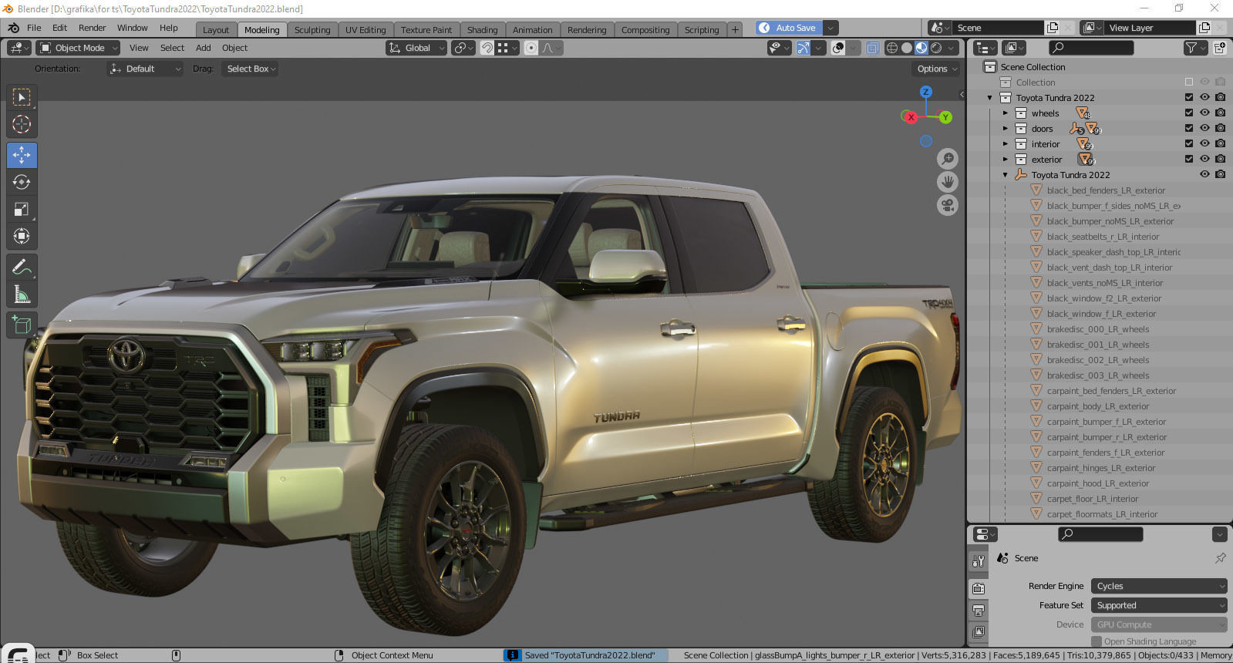Switch to the Shading workspace tab
Screen dimensions: 1233x663
coord(482,30)
